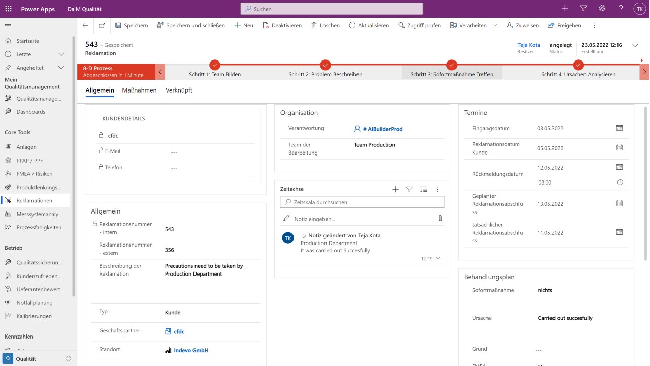
Task: Click the Verarbeiten command
Action: tap(468, 25)
